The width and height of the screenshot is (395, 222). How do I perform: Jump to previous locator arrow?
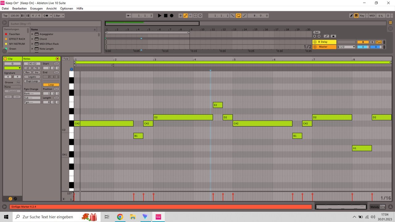[315, 36]
